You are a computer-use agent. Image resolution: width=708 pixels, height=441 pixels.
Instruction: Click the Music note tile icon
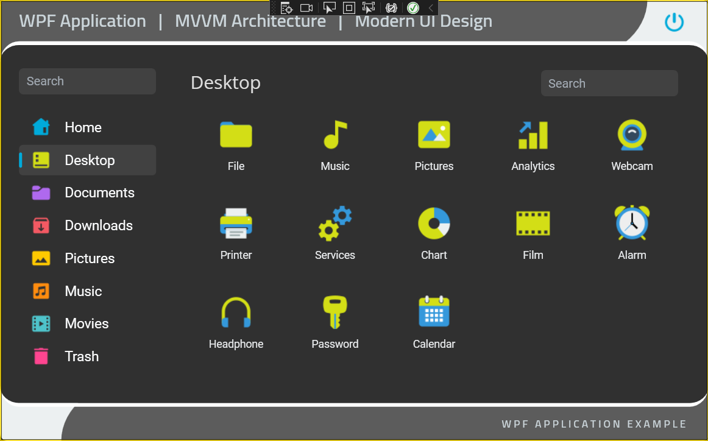click(335, 135)
